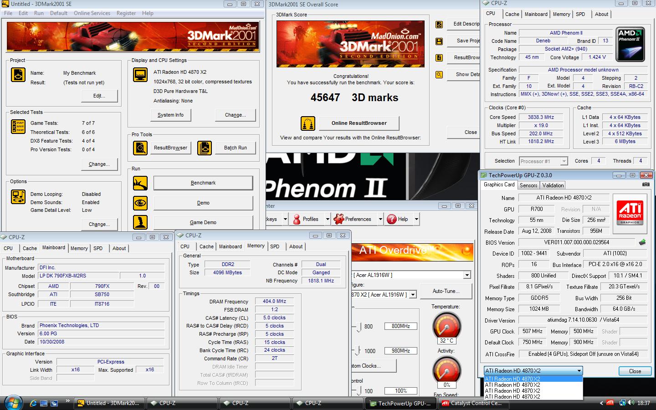
Task: Click the memory clock slider at 1000
Action: (358, 351)
